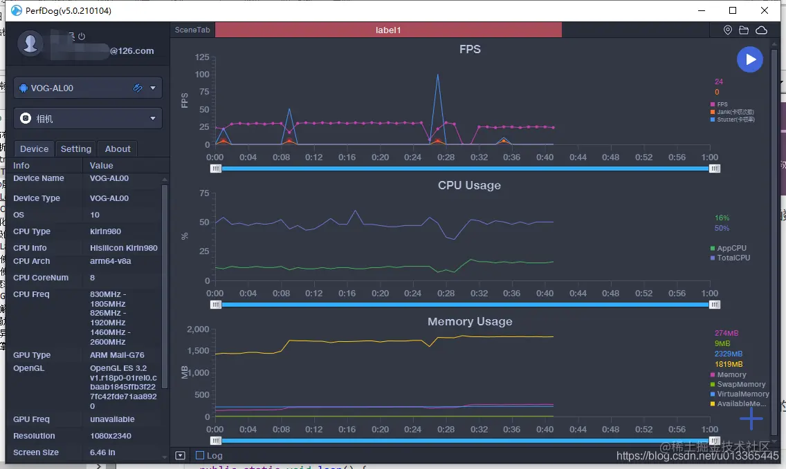
Task: Click the FPS chart title
Action: coord(470,49)
